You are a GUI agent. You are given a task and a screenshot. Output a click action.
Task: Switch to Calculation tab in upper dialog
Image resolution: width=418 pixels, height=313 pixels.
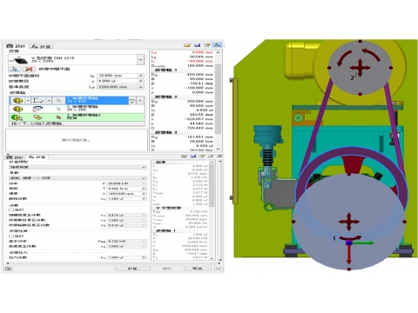point(41,46)
